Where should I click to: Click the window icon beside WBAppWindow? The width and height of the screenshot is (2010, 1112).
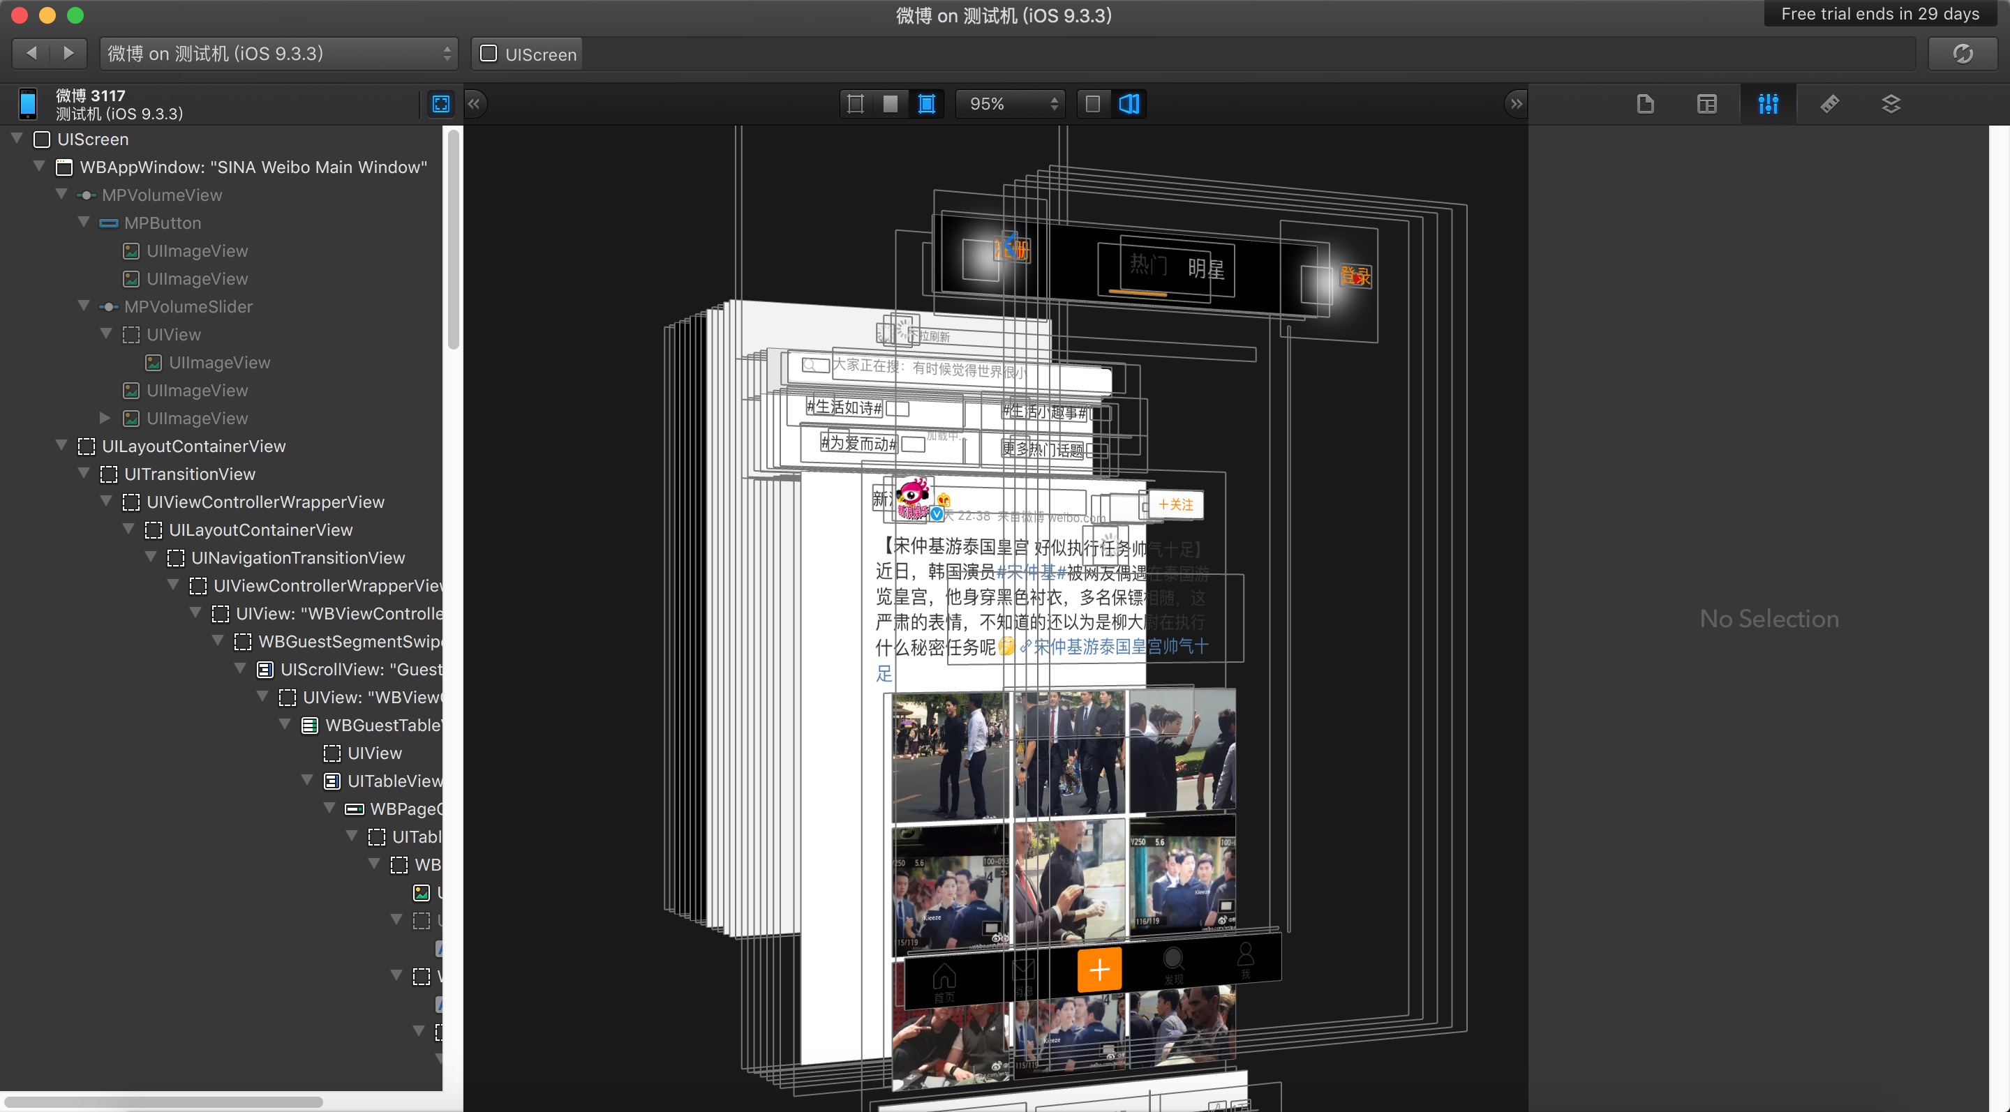tap(65, 167)
